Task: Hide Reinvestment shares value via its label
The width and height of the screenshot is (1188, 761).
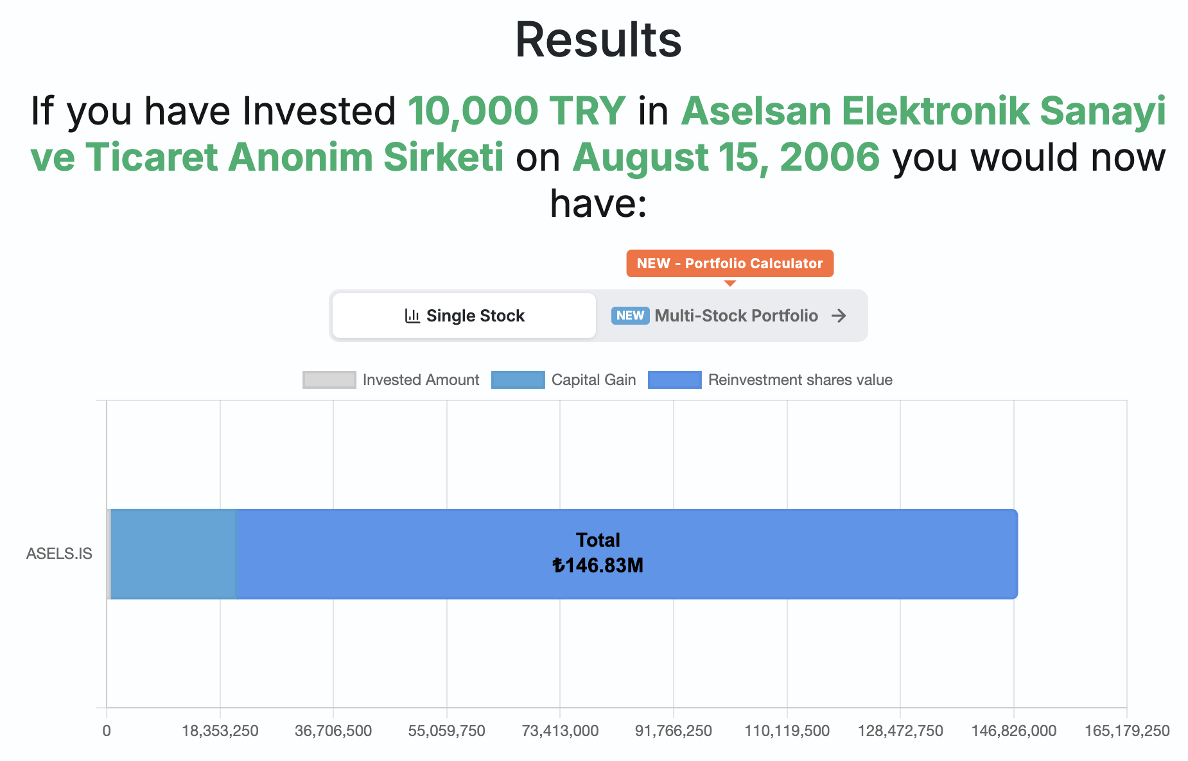Action: pos(800,380)
